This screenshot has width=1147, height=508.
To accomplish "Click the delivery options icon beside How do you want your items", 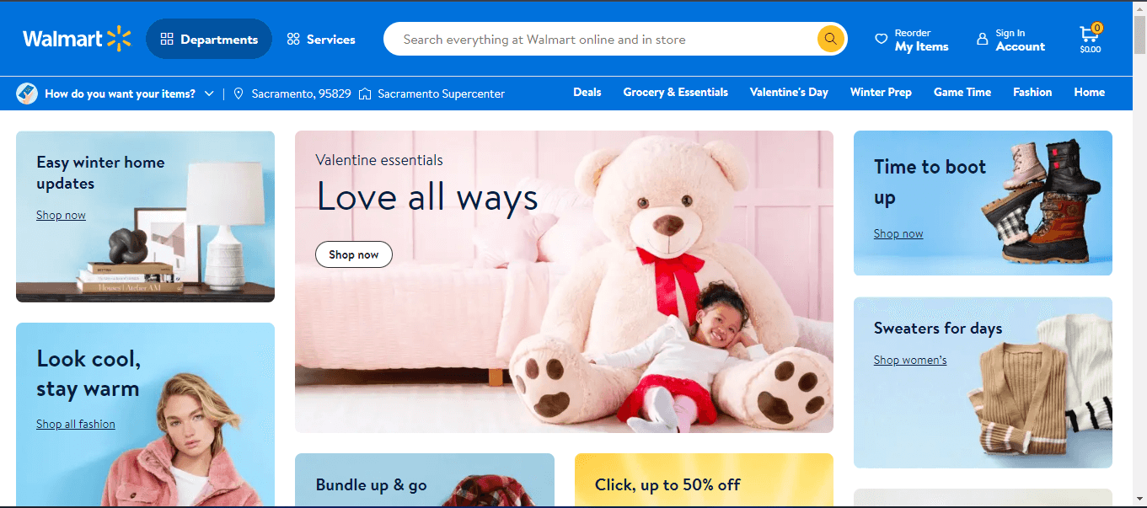I will point(27,94).
